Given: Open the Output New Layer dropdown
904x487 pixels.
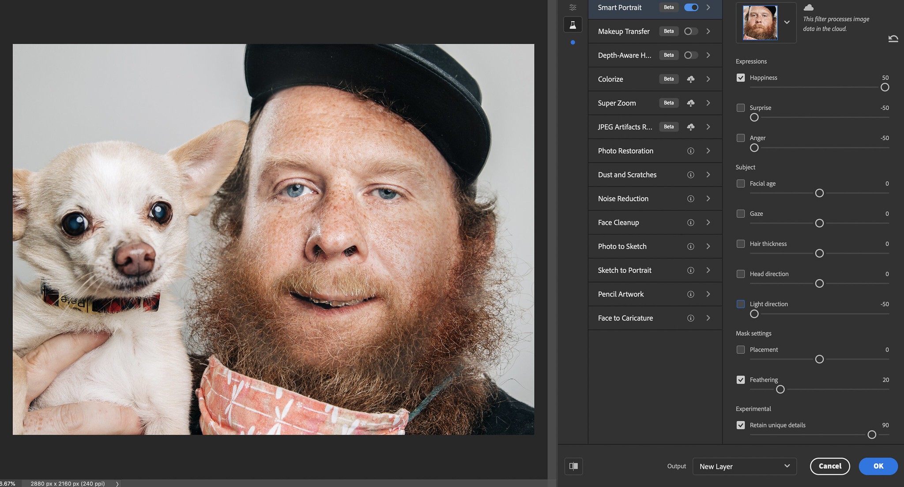Looking at the screenshot, I should [744, 466].
